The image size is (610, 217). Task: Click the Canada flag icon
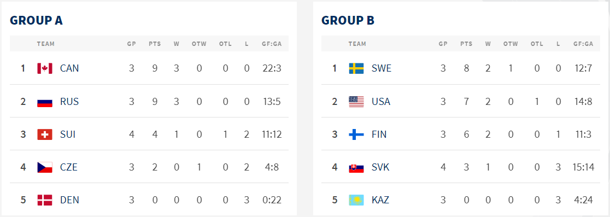click(45, 68)
